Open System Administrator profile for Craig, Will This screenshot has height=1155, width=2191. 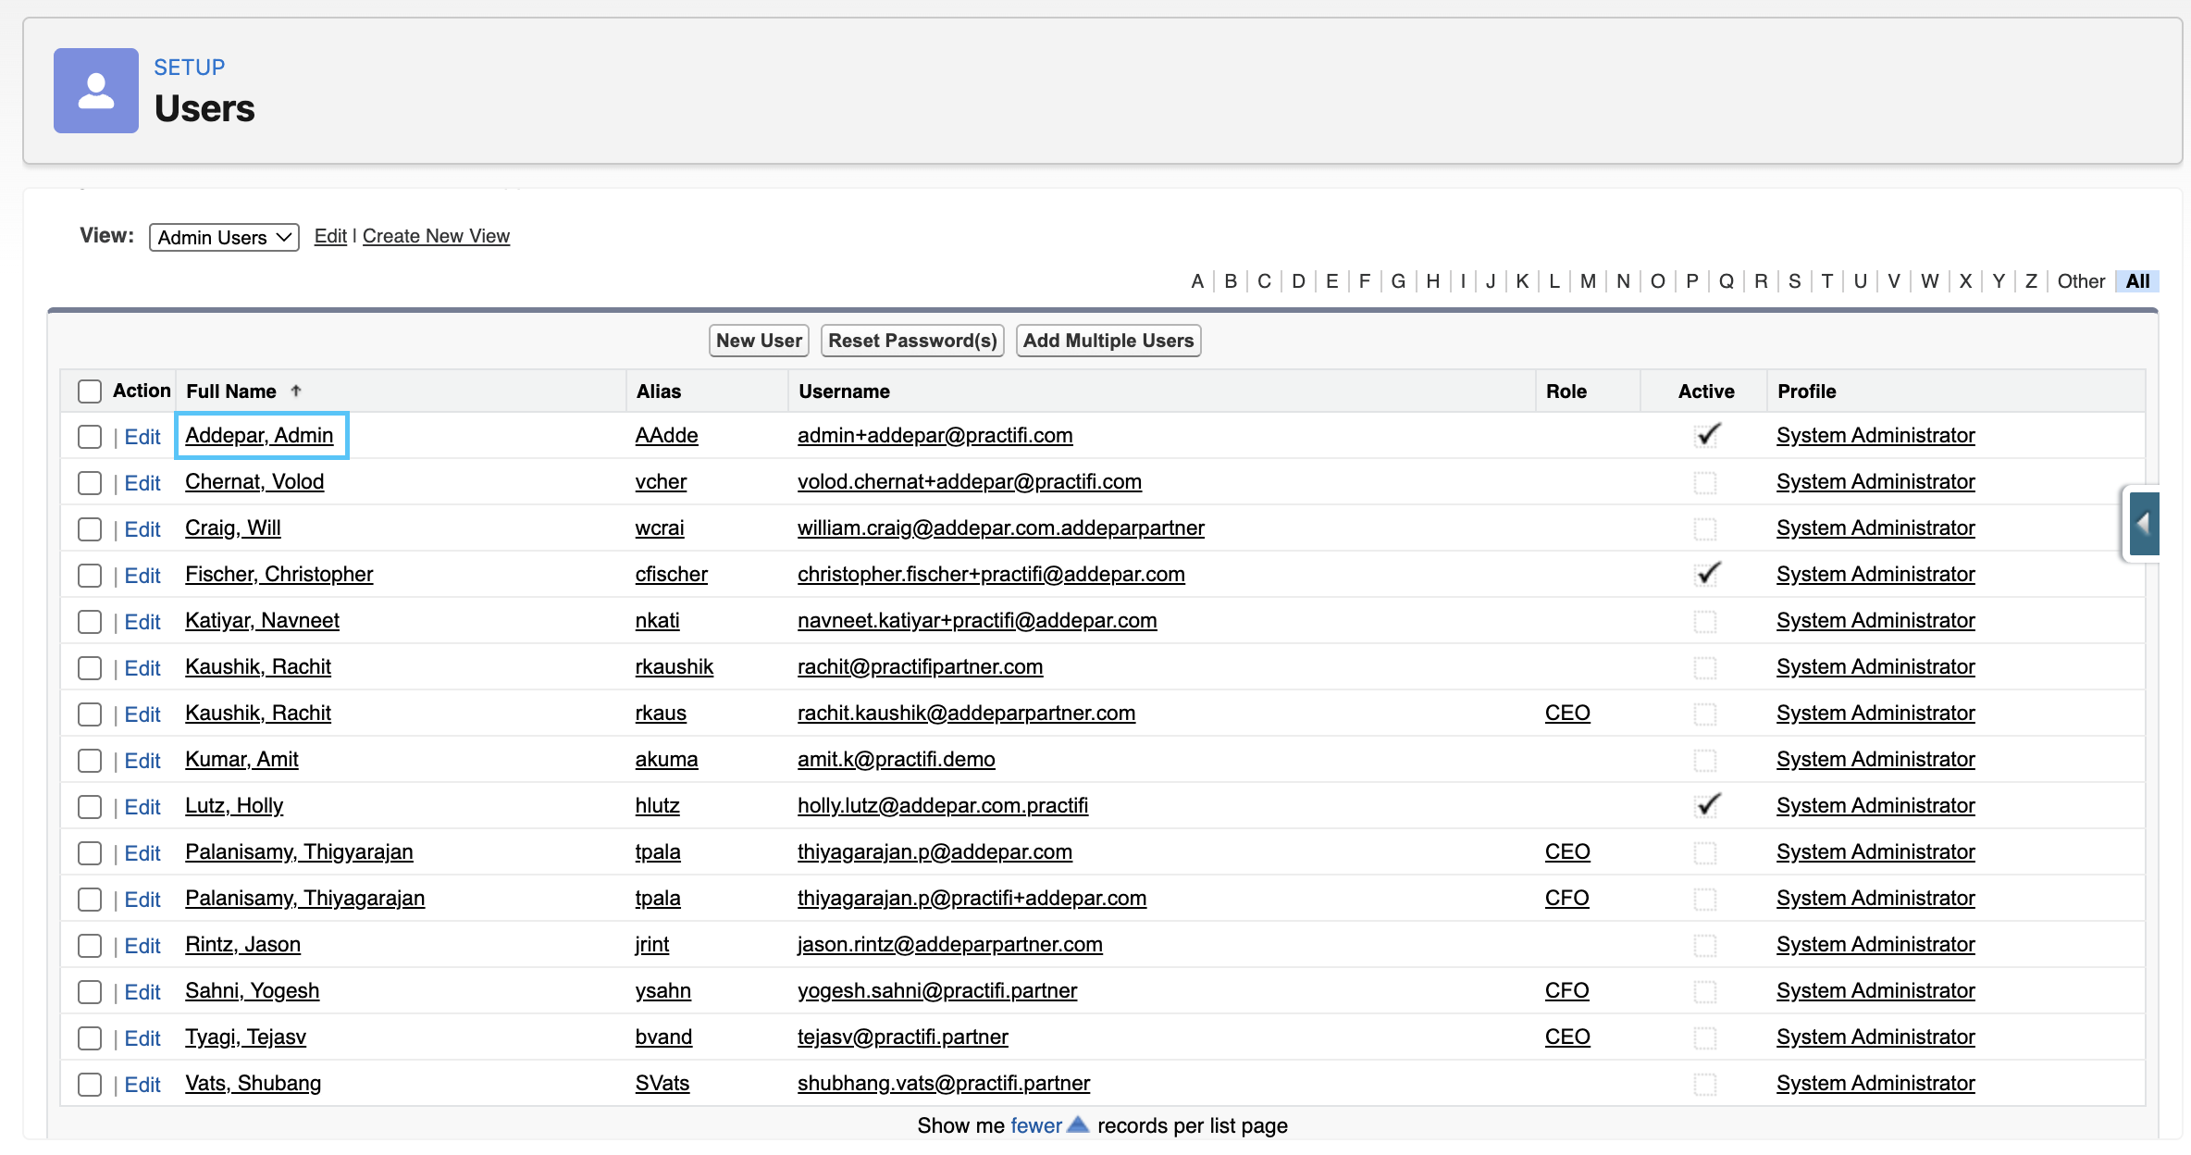pos(1875,528)
